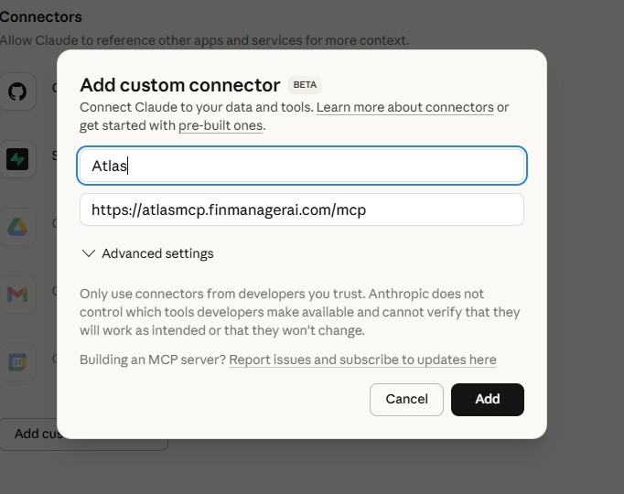Expand Advanced settings chevron

[89, 253]
